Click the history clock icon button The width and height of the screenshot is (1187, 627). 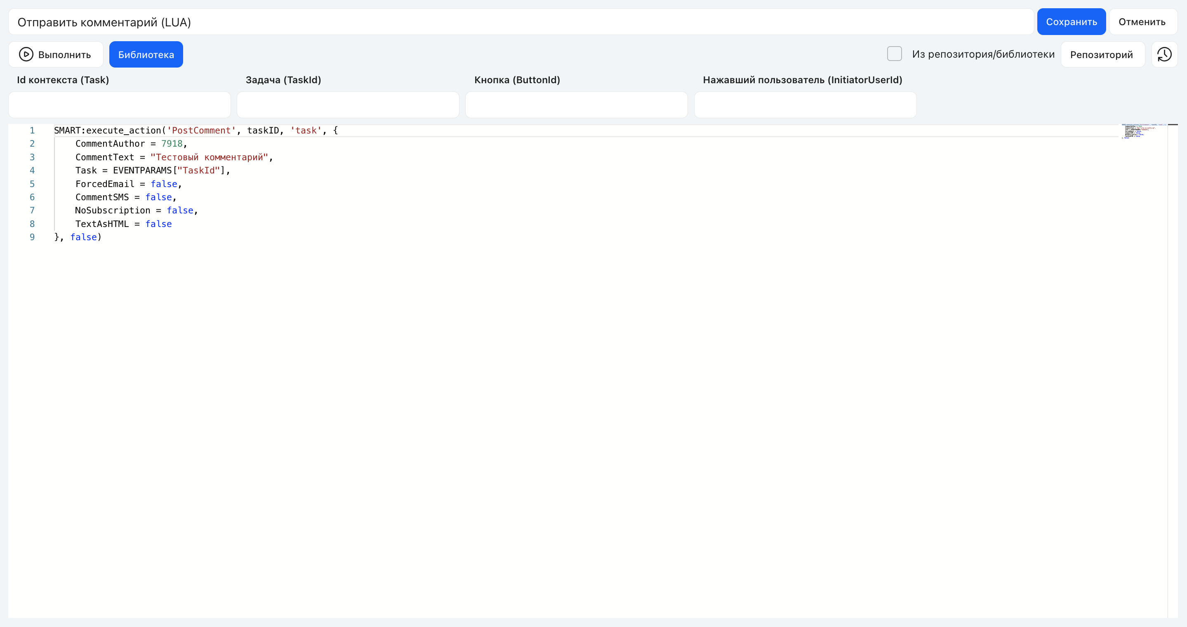click(x=1164, y=54)
